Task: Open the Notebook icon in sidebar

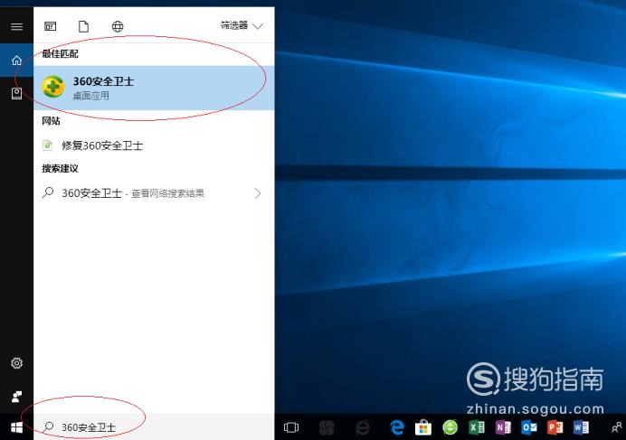Action: pos(16,93)
